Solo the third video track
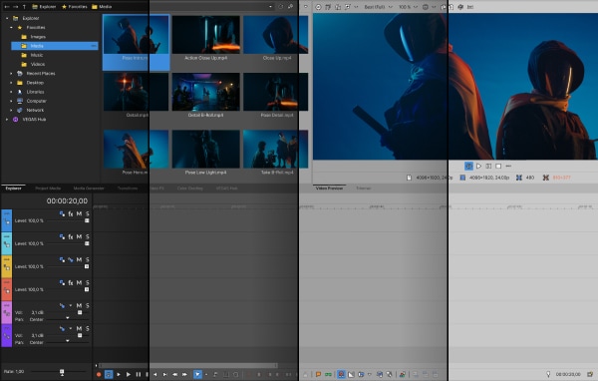598x381 pixels. pos(88,260)
